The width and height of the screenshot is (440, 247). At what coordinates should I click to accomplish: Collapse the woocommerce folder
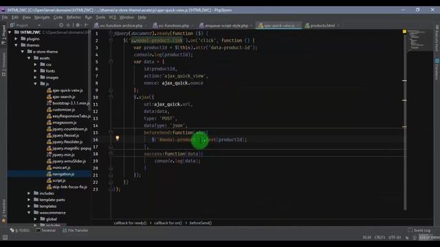coord(29,213)
